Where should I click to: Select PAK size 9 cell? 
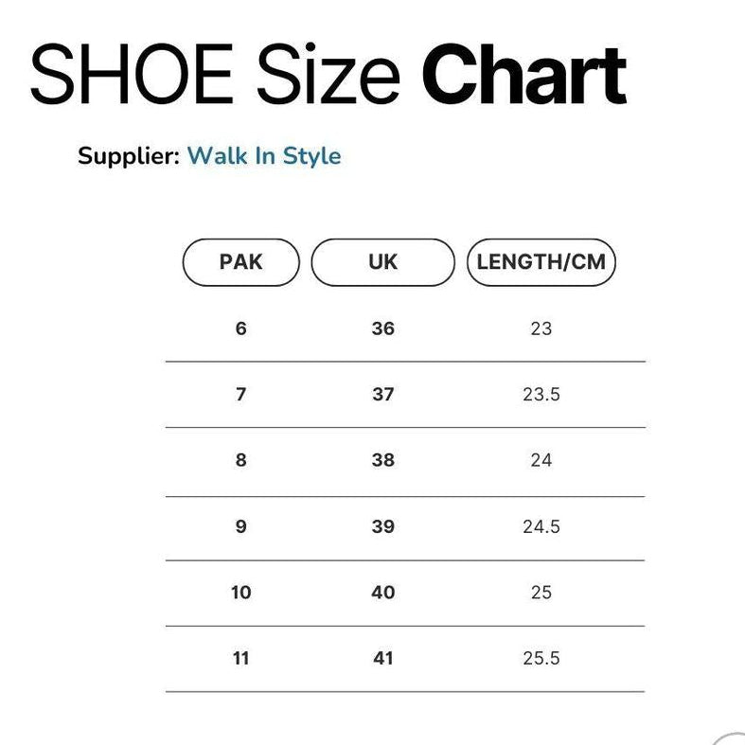tap(240, 526)
